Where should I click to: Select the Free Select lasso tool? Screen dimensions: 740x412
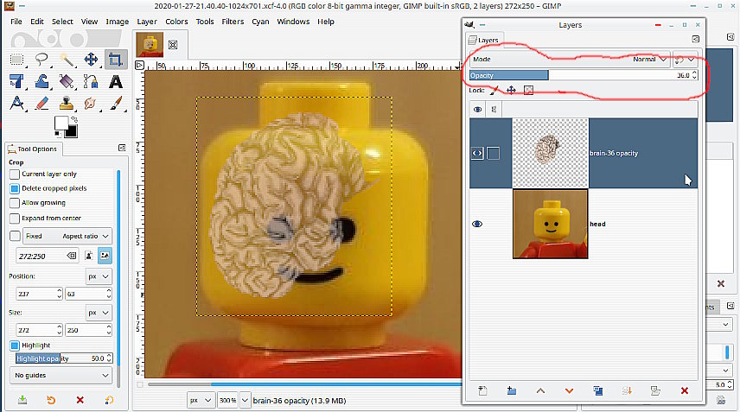pyautogui.click(x=41, y=60)
